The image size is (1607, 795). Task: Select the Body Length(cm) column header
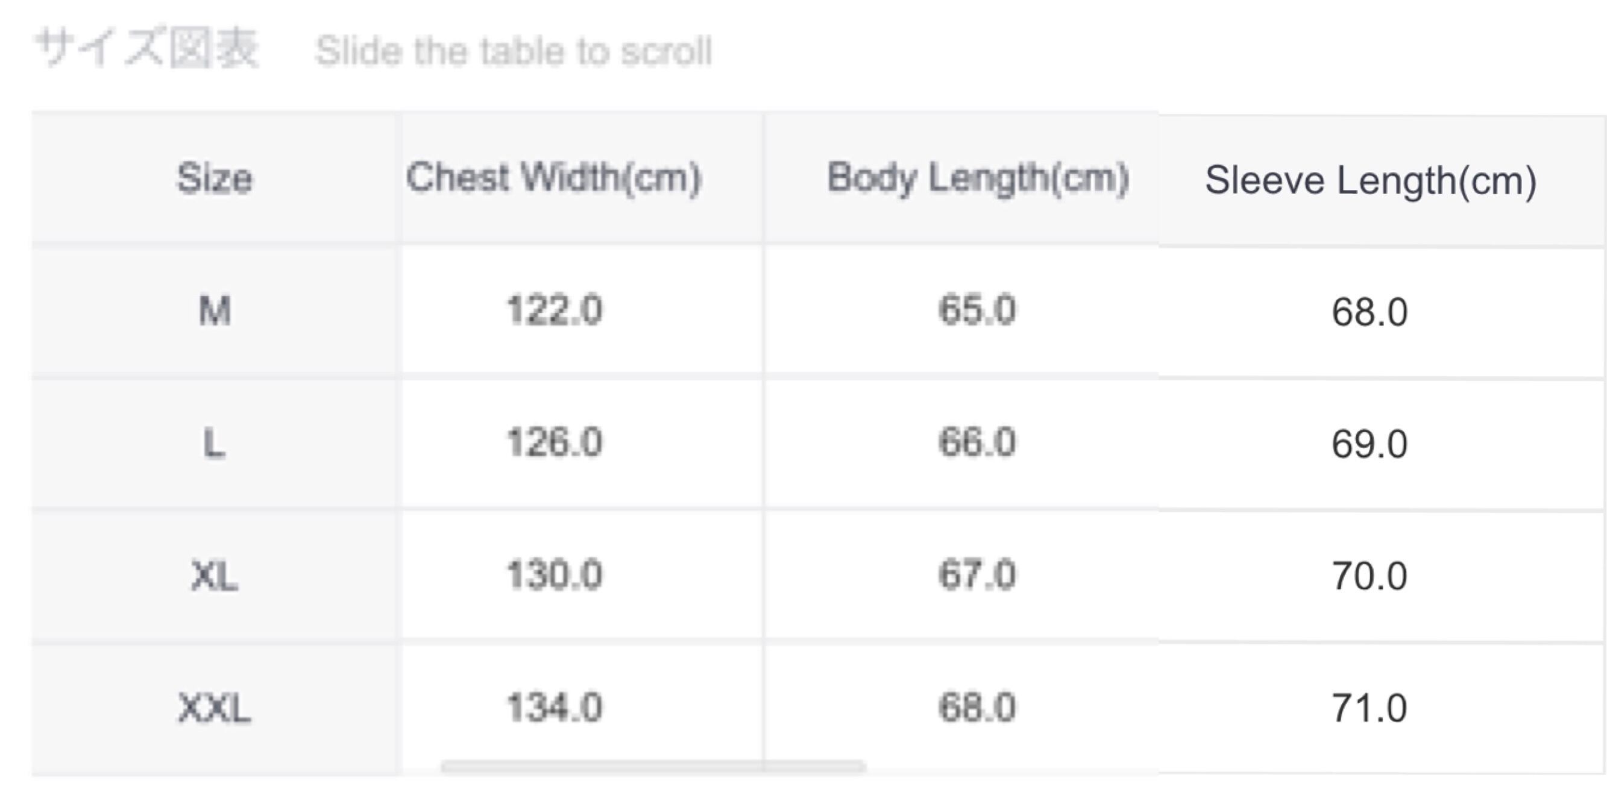[x=978, y=178]
